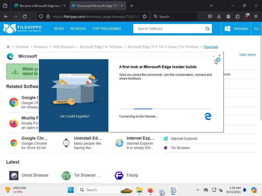Close the Become a Microsoft Edge Insider tab
Viewport: 262px width, 196px height.
[x=64, y=6]
